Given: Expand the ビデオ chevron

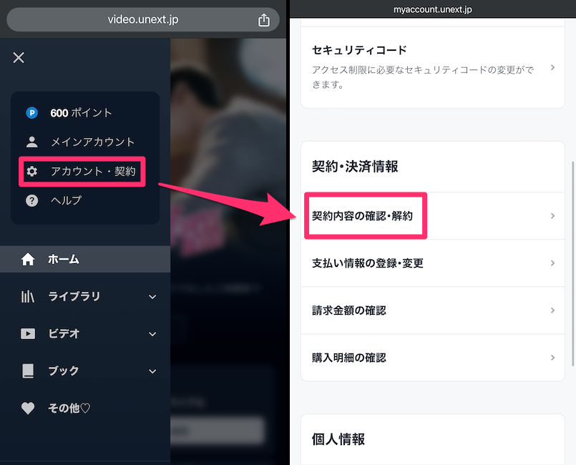Looking at the screenshot, I should [152, 334].
